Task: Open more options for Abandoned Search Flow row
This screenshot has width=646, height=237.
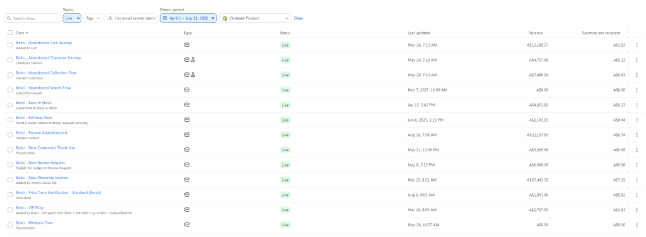Action: [637, 90]
